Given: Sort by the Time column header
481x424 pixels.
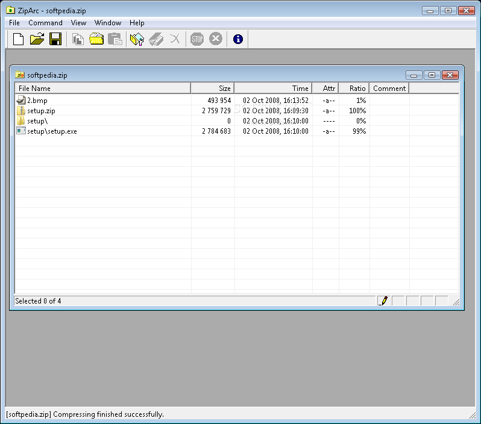Looking at the screenshot, I should point(273,89).
